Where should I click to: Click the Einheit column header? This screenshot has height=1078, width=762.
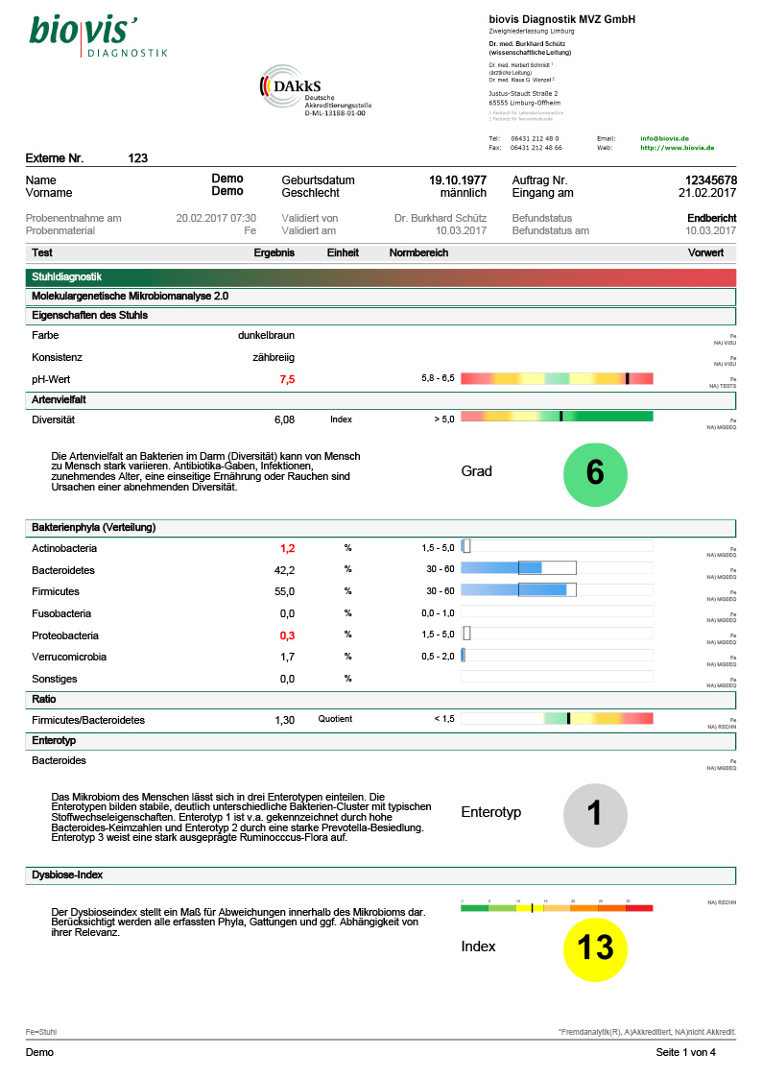click(x=343, y=253)
